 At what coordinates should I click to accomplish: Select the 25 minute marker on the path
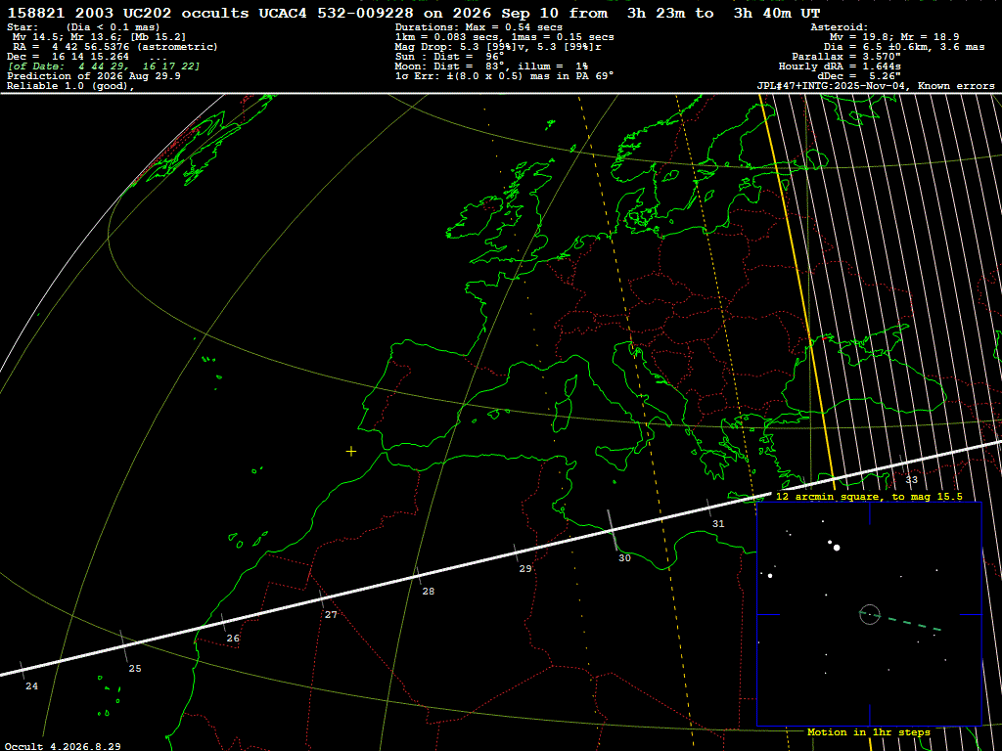135,669
